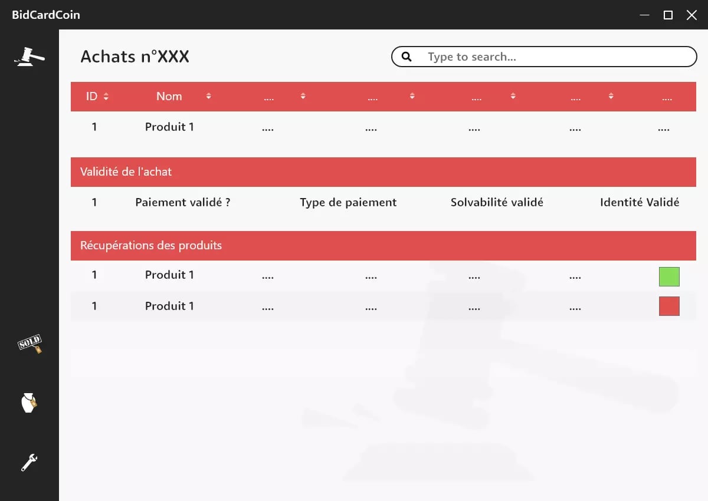Open the auction gavel sidebar icon

coord(29,57)
